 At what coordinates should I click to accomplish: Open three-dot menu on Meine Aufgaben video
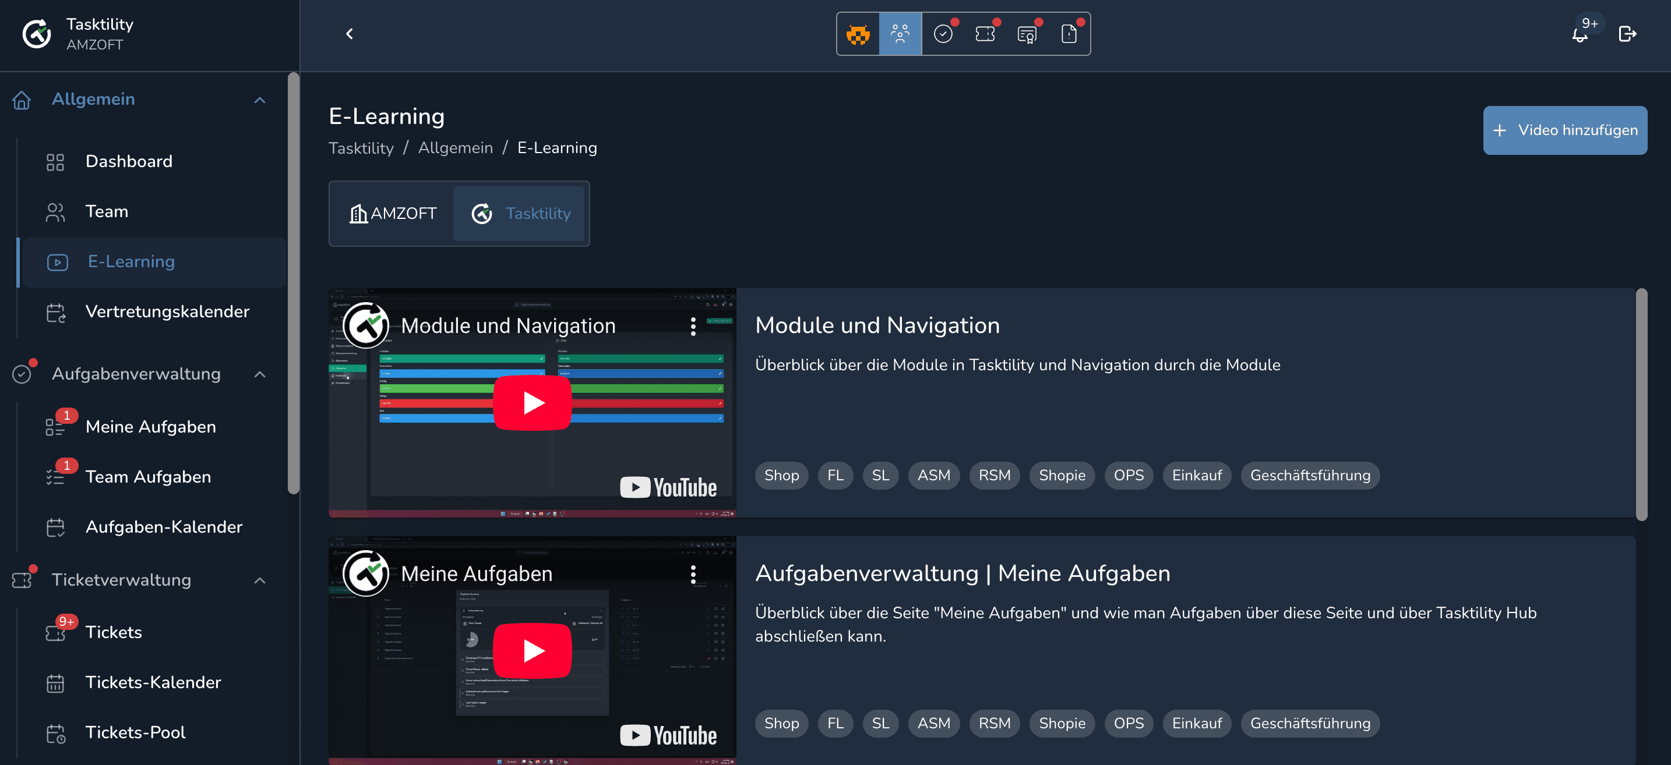pyautogui.click(x=693, y=575)
